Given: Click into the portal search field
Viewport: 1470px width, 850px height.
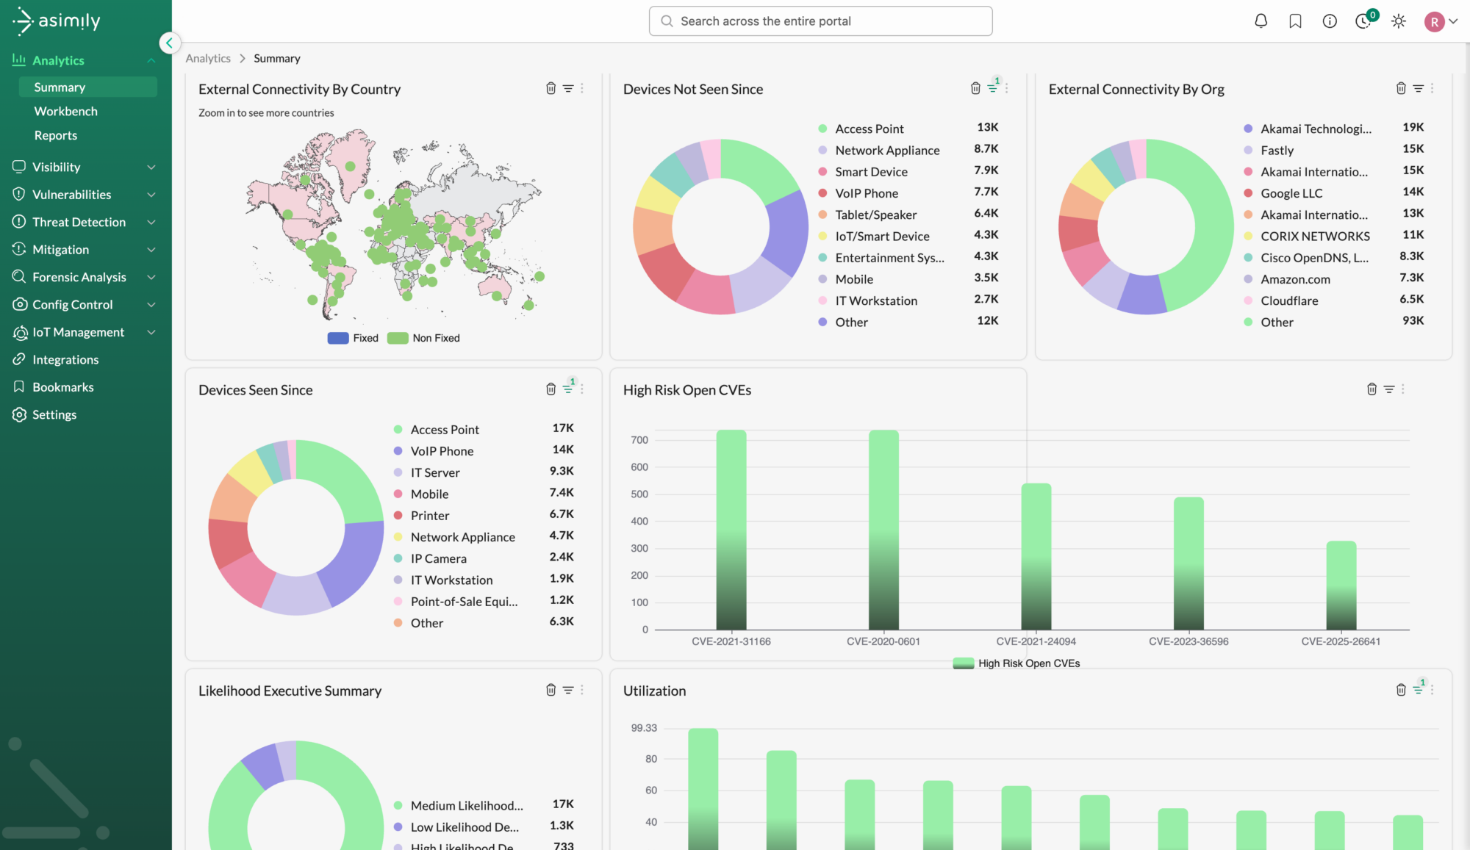Looking at the screenshot, I should tap(820, 21).
